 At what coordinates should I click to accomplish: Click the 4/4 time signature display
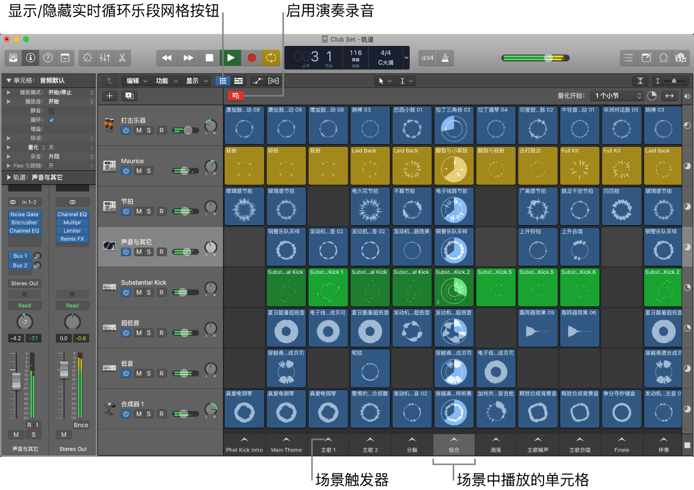[386, 53]
